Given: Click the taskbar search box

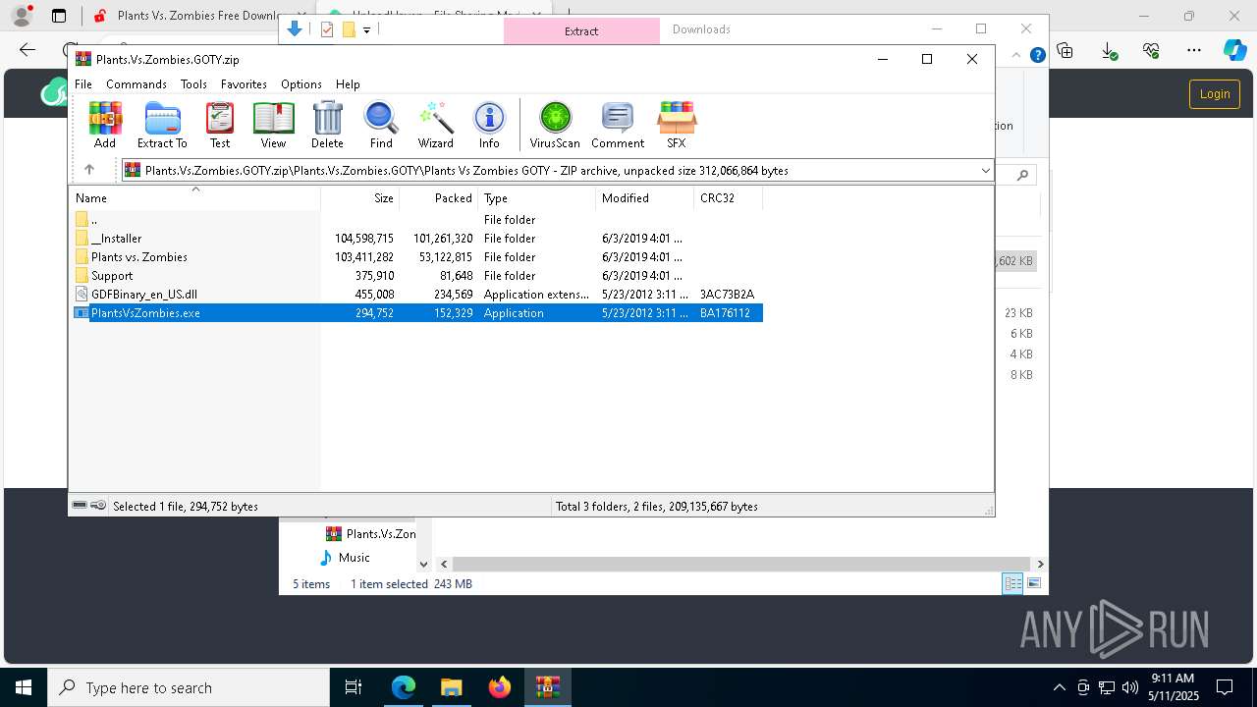Looking at the screenshot, I should point(189,687).
